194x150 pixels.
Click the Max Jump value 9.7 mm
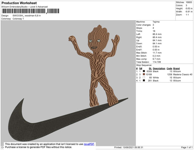[156, 59]
